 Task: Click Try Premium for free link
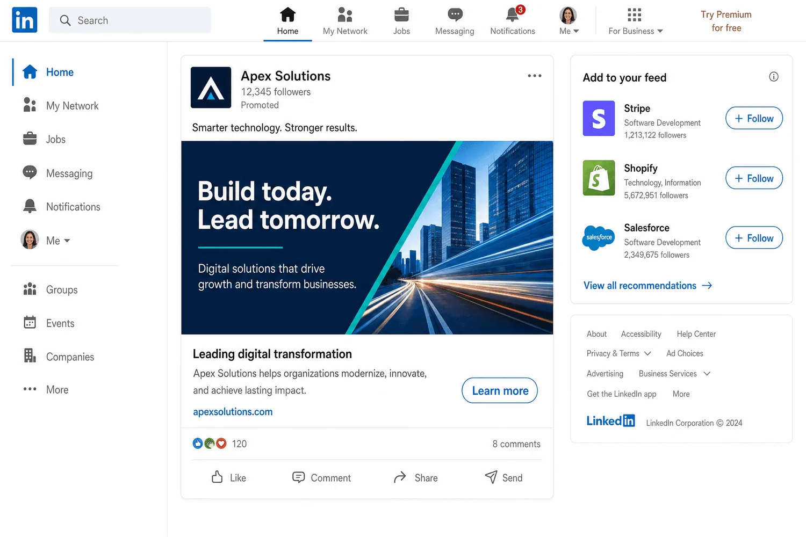pyautogui.click(x=726, y=21)
